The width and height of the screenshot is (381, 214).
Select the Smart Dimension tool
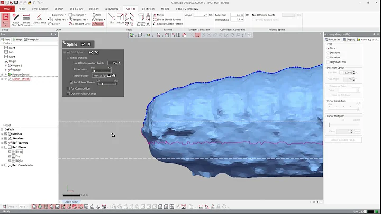click(26, 20)
